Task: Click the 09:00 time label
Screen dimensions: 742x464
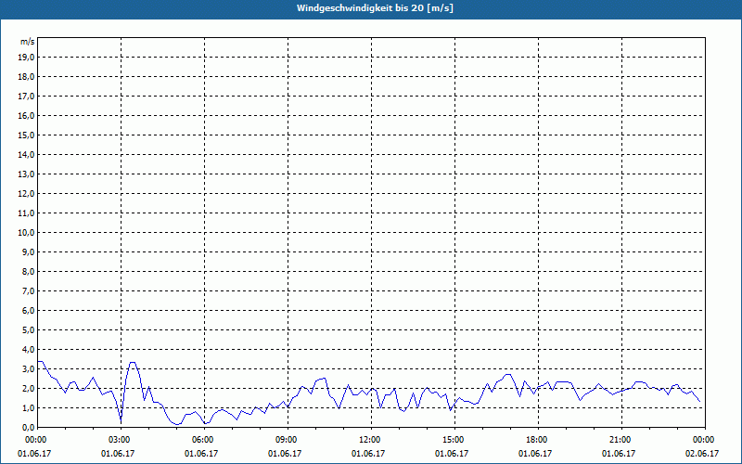Action: pyautogui.click(x=288, y=440)
